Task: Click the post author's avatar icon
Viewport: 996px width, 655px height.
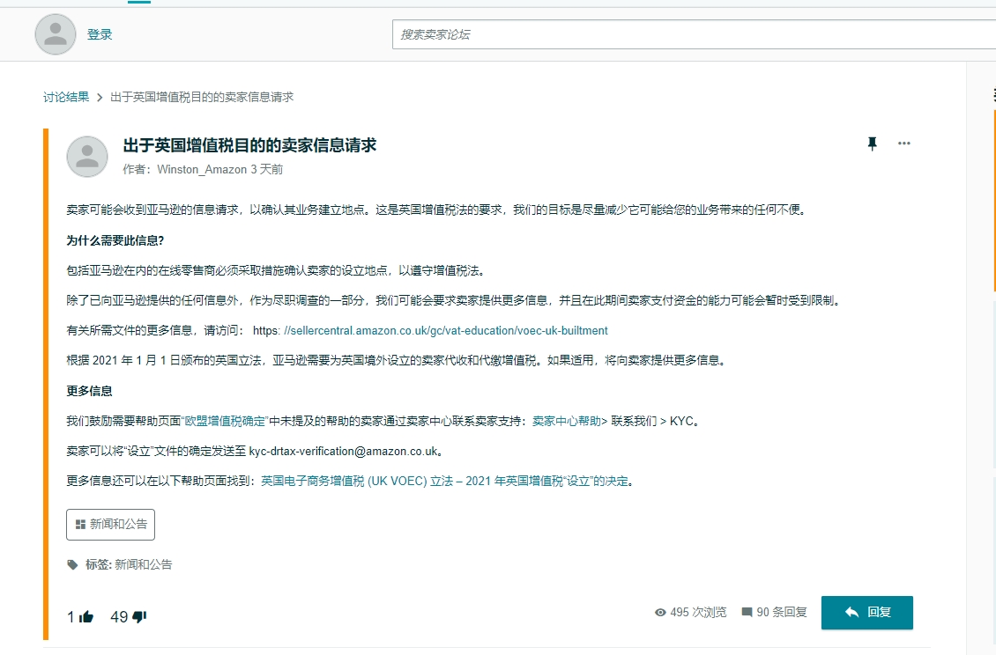Action: [x=87, y=157]
